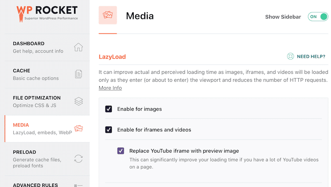
Task: Click 'LazyLoad, embeds, WebP' subtitle
Action: pyautogui.click(x=43, y=133)
